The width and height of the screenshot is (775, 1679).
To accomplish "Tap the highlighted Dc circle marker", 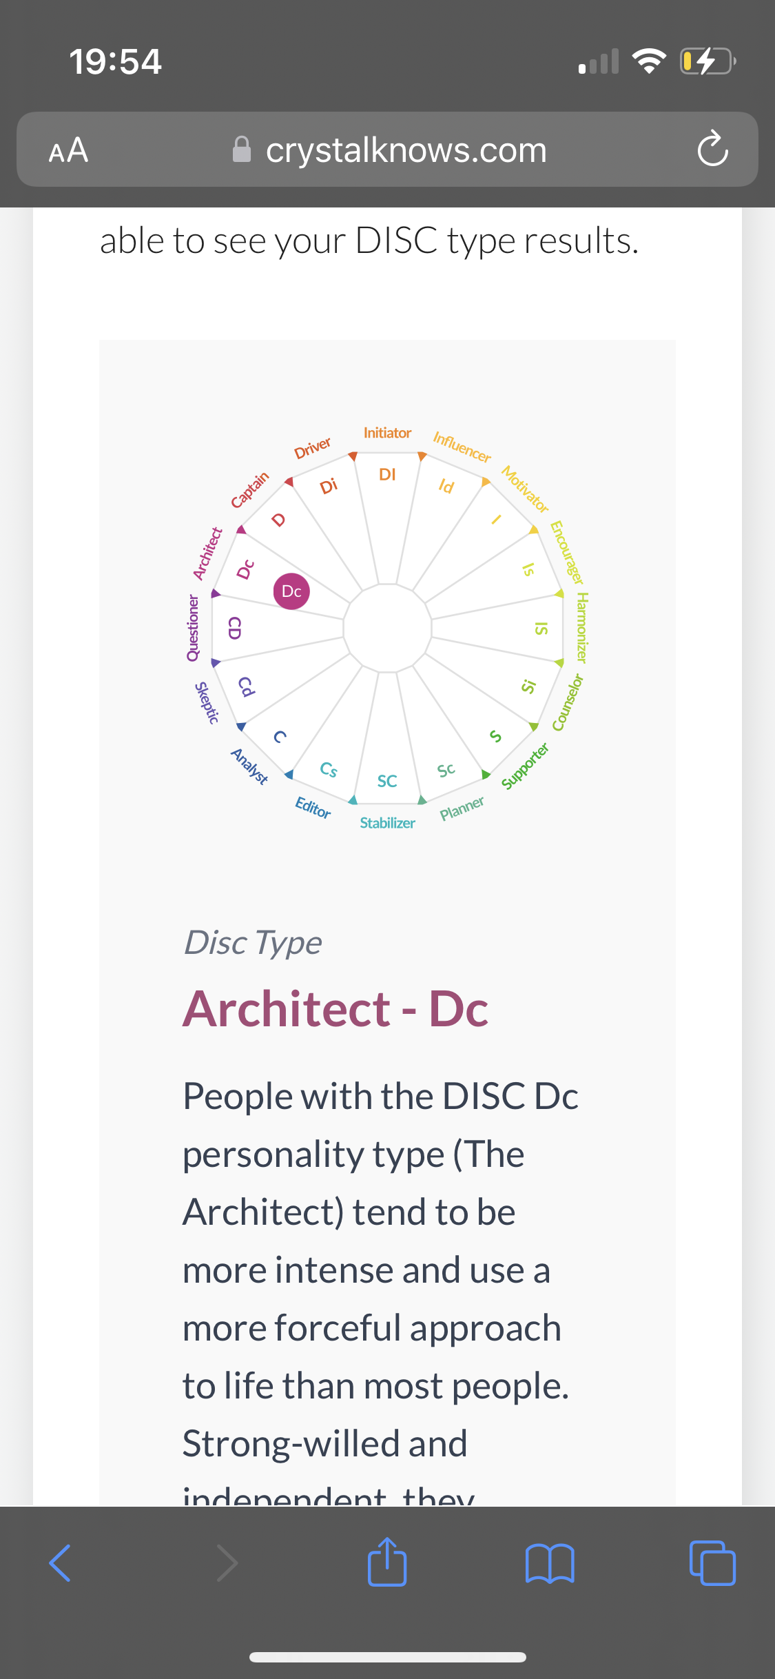I will point(291,591).
